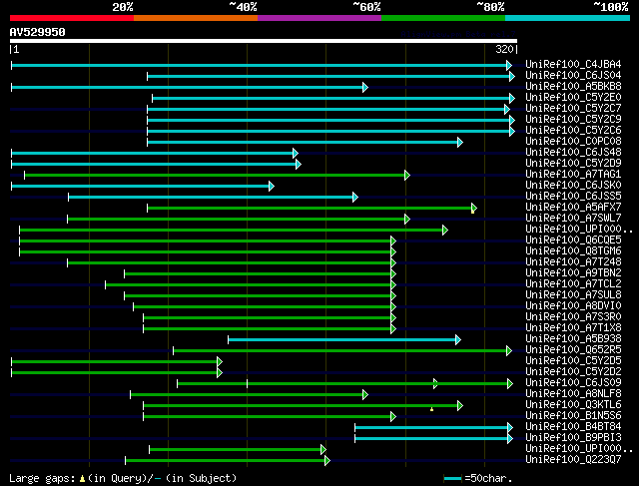Click the UniRef100_A7SWL7 label
Viewport: 639px width, 486px height.
[x=573, y=219]
